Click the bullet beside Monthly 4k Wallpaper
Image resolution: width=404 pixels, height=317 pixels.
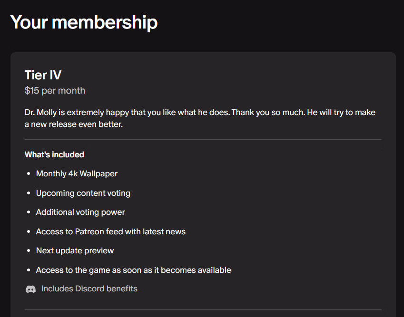[29, 174]
